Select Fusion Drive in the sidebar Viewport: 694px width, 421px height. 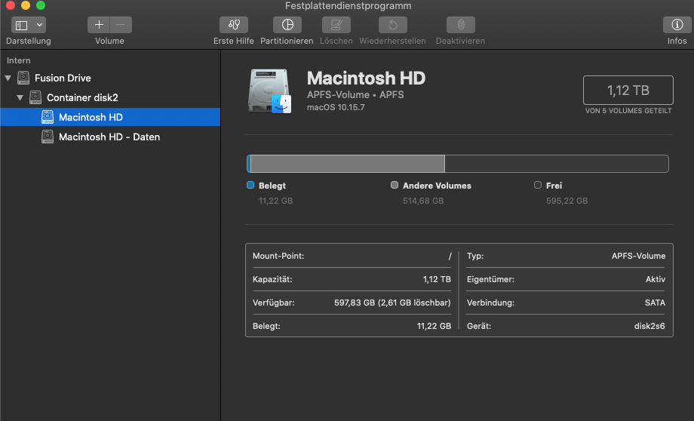[63, 78]
